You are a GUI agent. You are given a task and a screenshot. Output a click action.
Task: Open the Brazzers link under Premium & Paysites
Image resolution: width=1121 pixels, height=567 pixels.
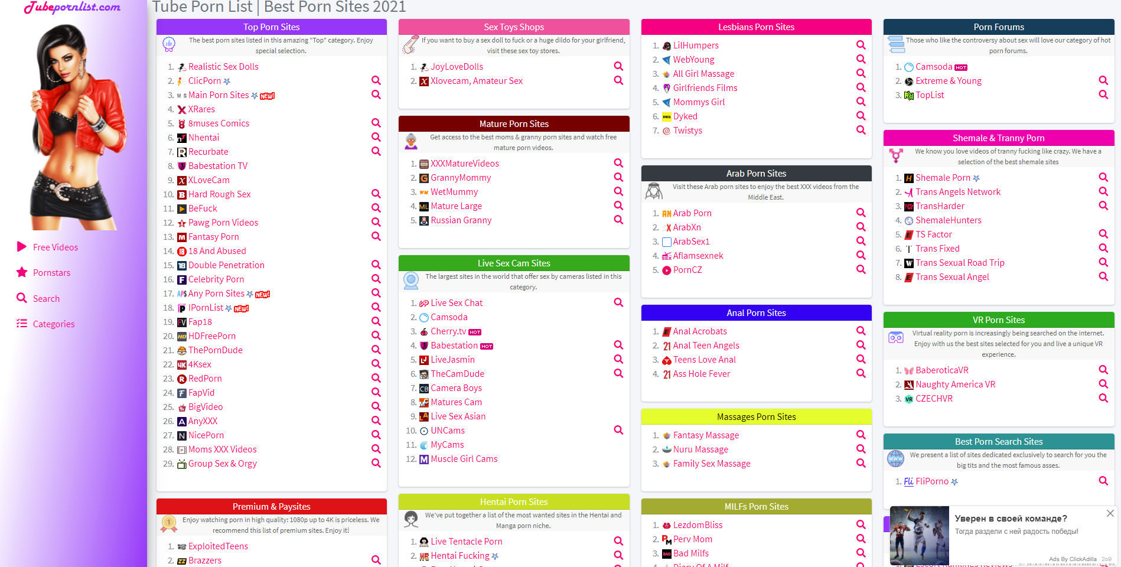coord(204,560)
